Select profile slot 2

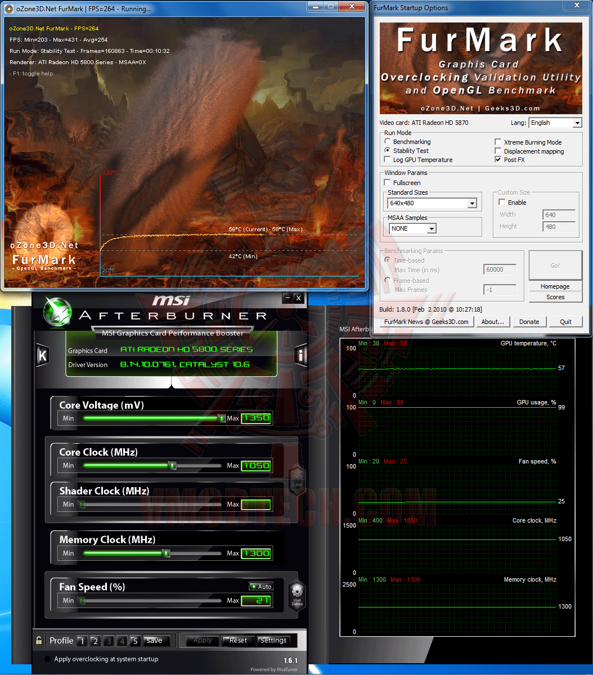[x=95, y=641]
